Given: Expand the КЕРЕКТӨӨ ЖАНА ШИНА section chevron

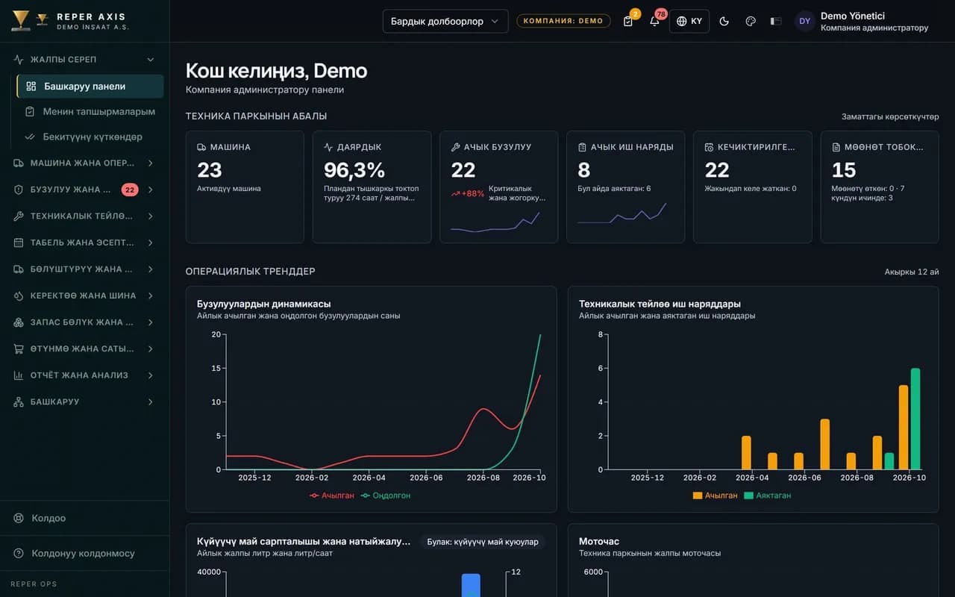Looking at the screenshot, I should 151,296.
